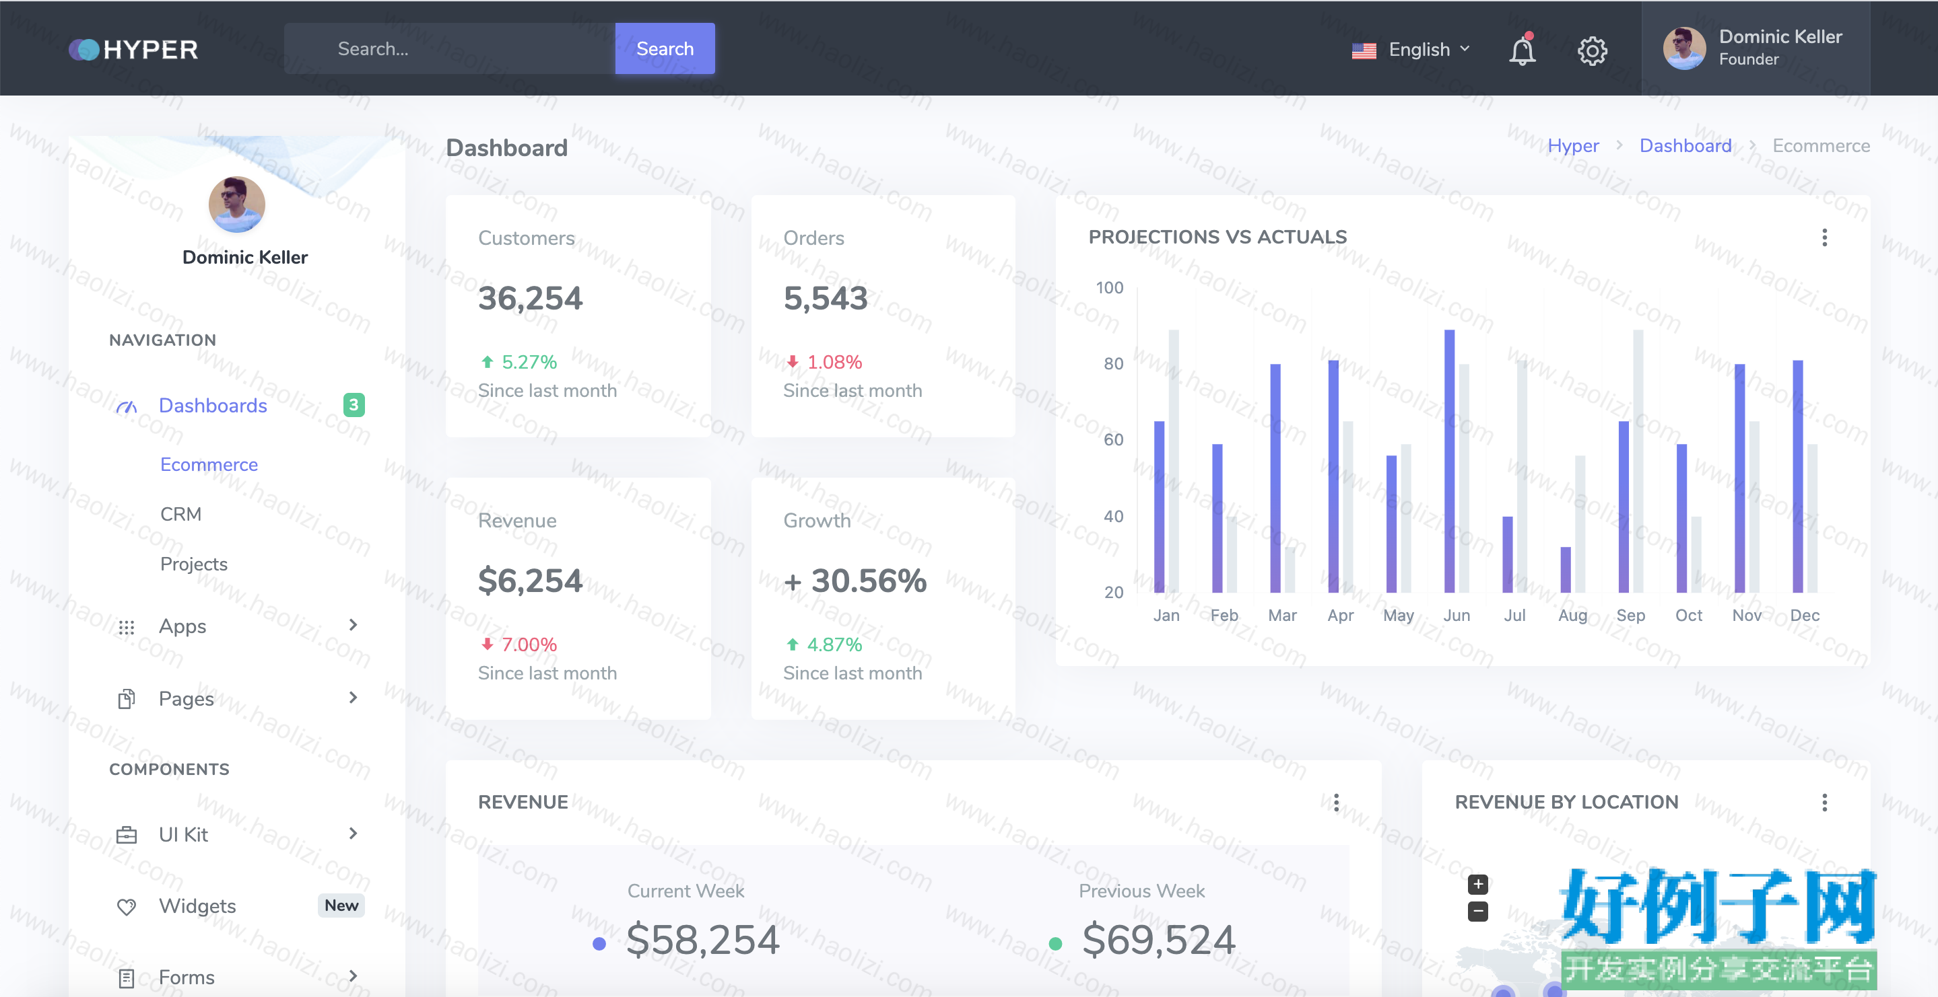Click the top search input field

point(449,48)
